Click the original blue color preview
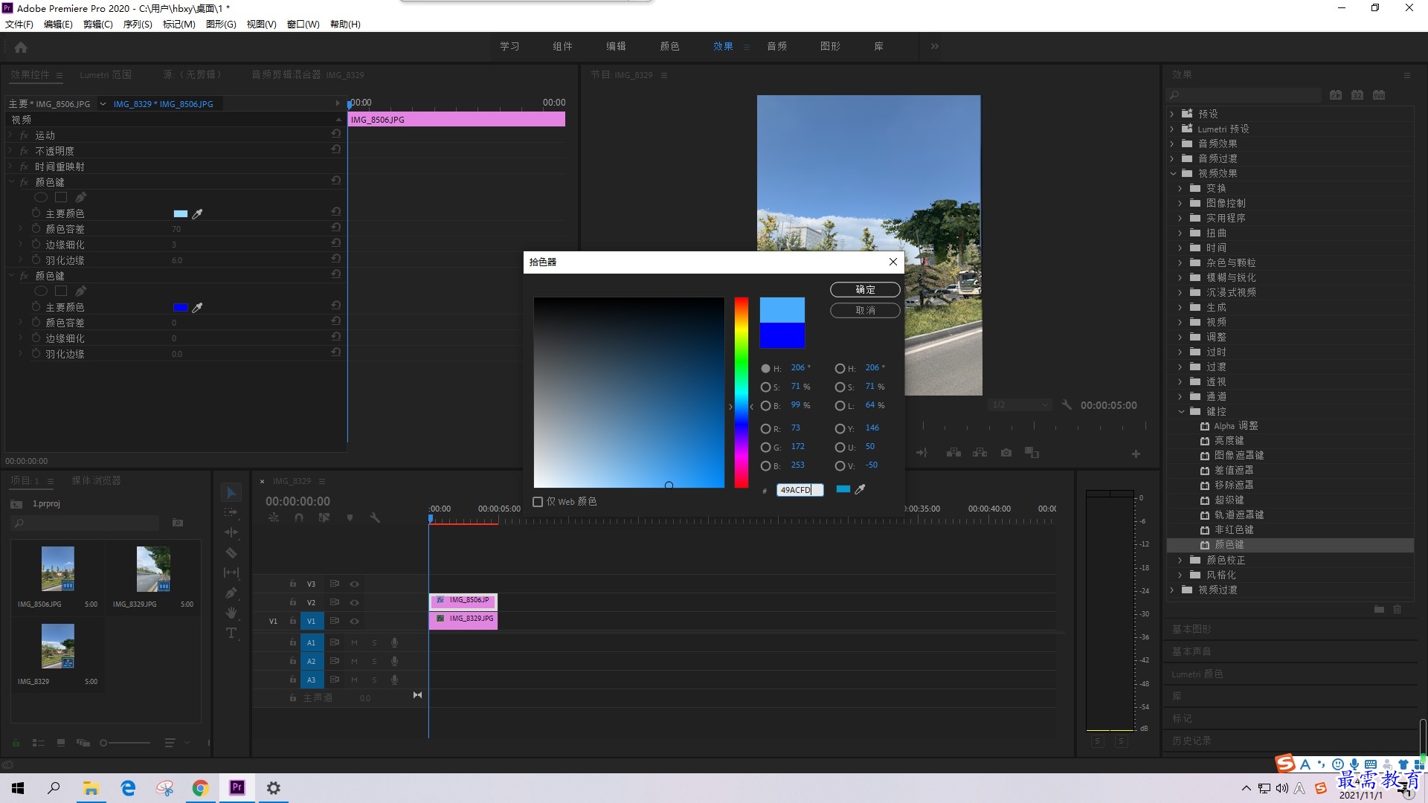This screenshot has width=1428, height=803. point(782,335)
